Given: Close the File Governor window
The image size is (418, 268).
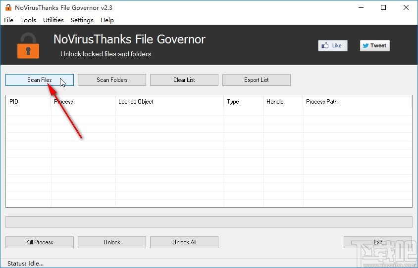Looking at the screenshot, I should 406,7.
